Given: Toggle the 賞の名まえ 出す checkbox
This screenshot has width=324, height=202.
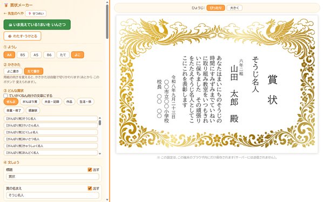Looking at the screenshot, I should click(90, 188).
